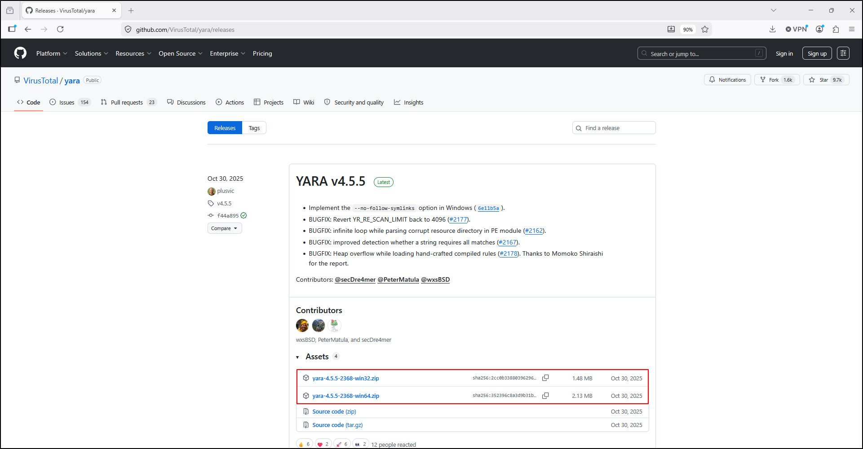The width and height of the screenshot is (863, 449).
Task: Open the Actions tab
Action: click(230, 102)
